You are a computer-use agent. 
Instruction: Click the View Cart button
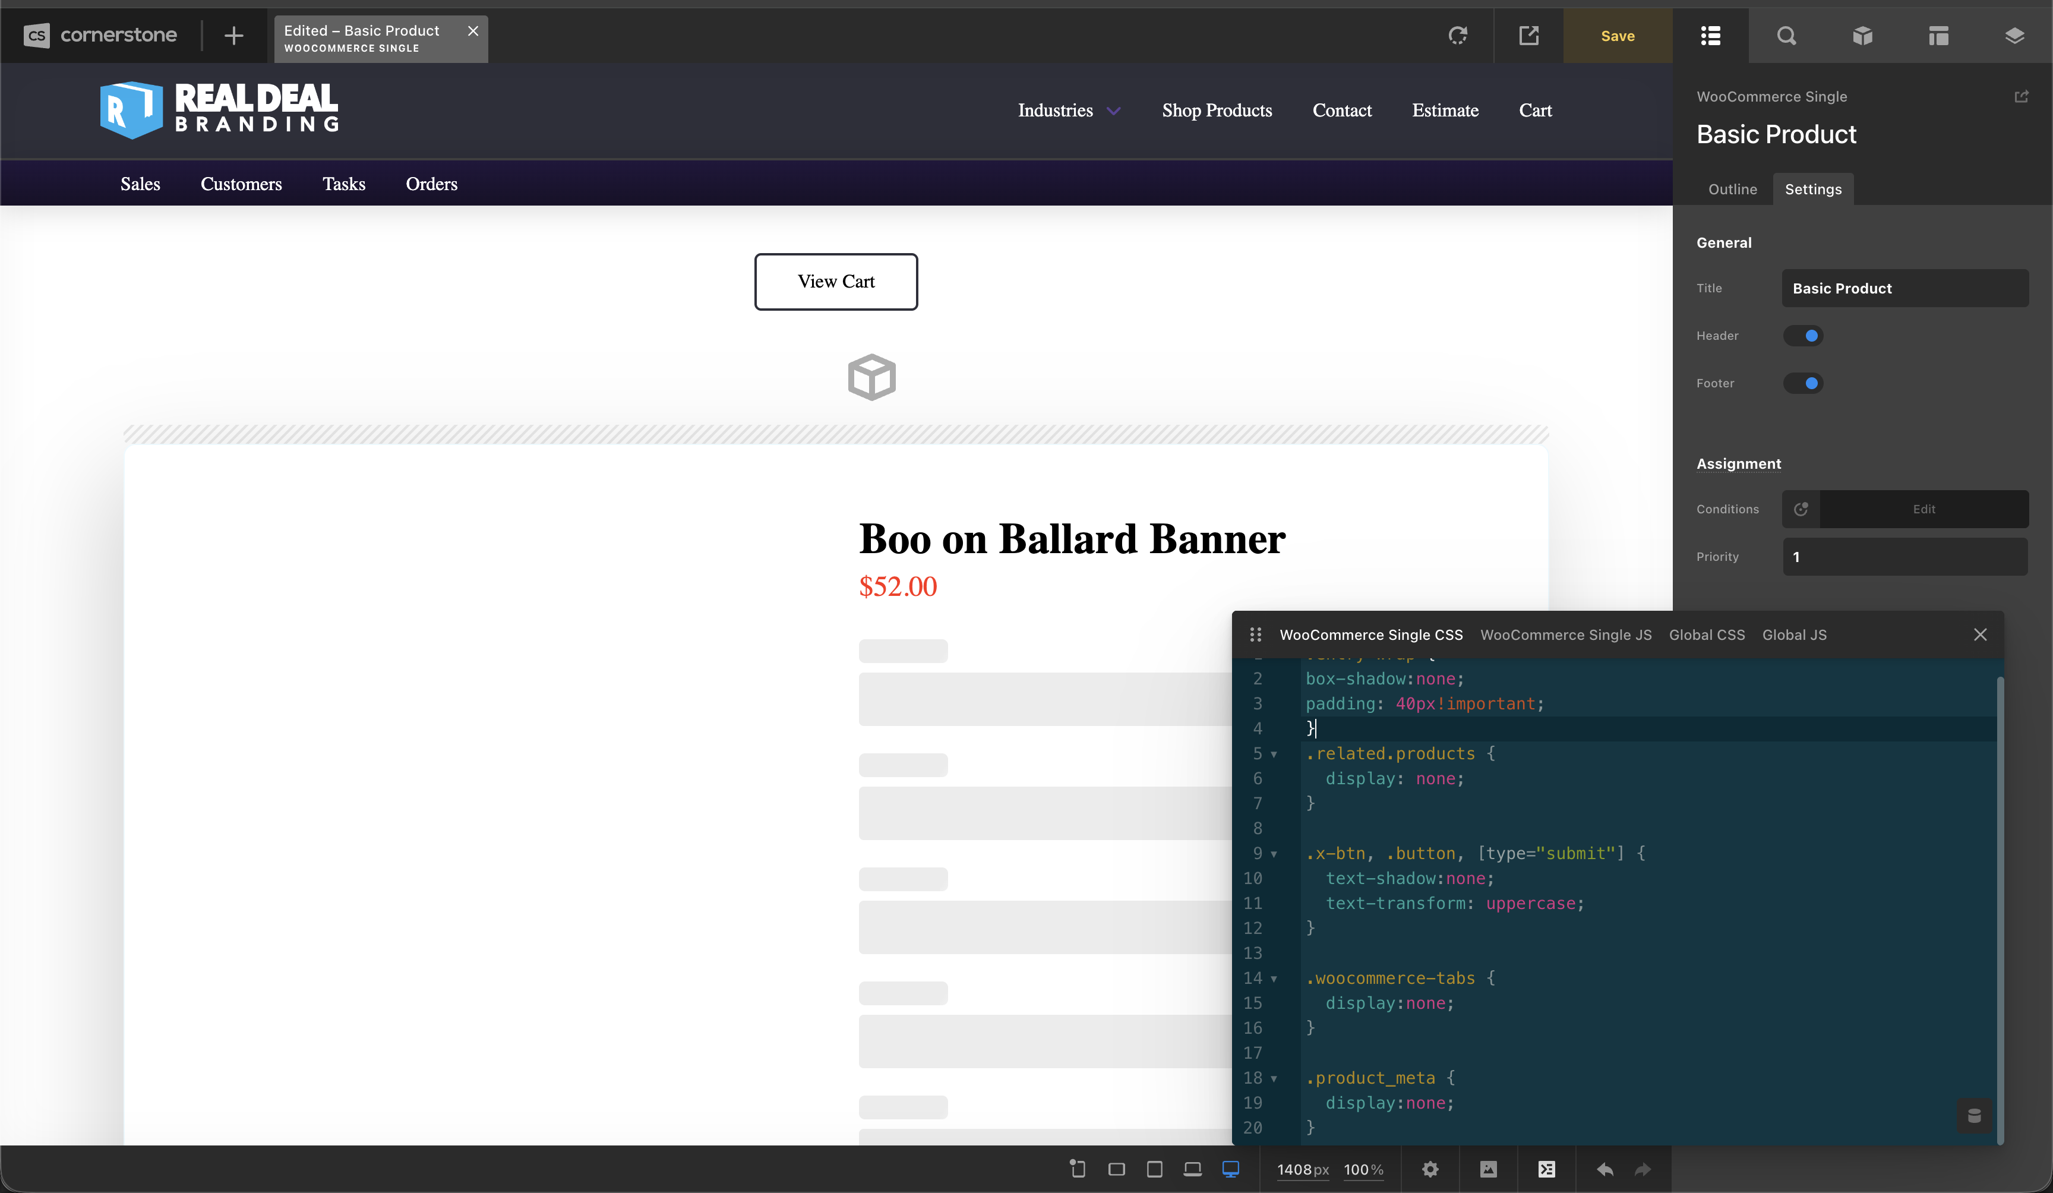836,282
